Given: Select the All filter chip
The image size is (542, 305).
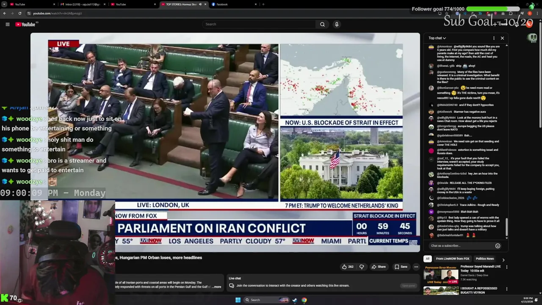Looking at the screenshot, I should (428, 259).
